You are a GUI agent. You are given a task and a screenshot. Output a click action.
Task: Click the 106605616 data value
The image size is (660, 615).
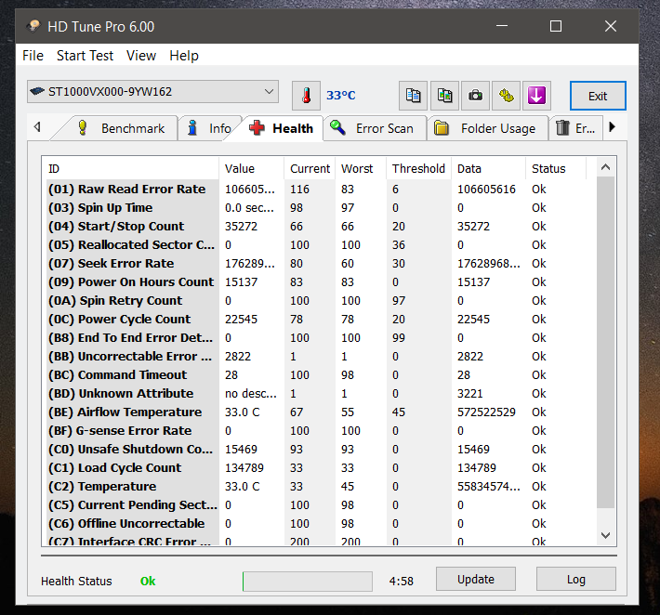pyautogui.click(x=486, y=190)
